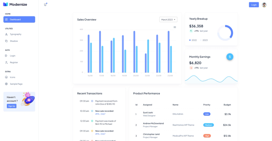Viewport: 272px width, 141px height.
Task: Click the Yearly Breakup donut chart
Action: [225, 33]
